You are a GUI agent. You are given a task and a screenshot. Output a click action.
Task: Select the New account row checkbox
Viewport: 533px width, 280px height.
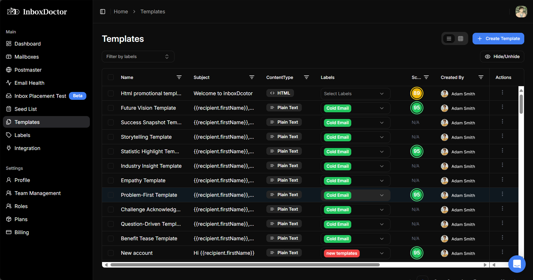111,253
